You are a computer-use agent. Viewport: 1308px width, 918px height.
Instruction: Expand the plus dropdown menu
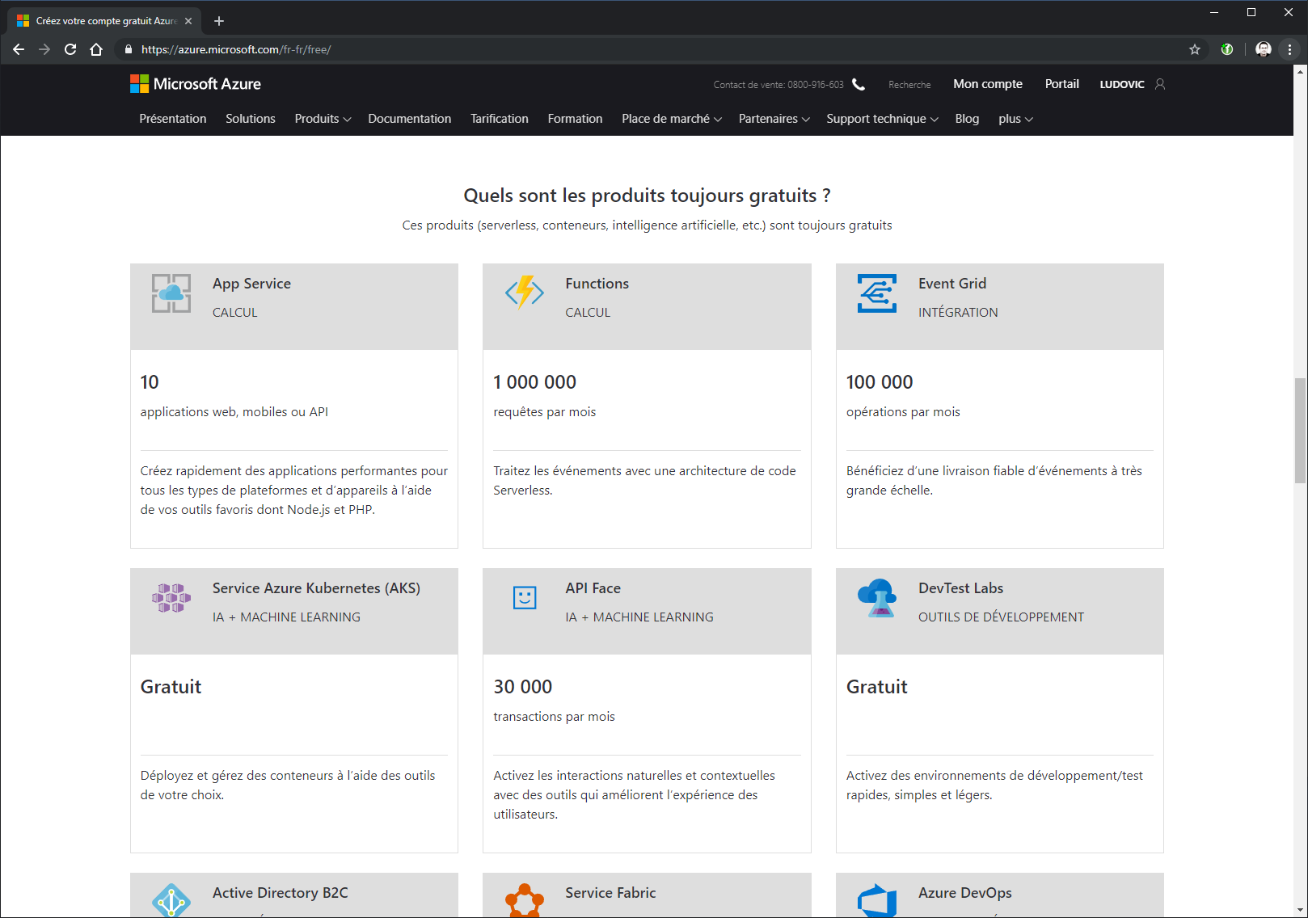(1015, 119)
